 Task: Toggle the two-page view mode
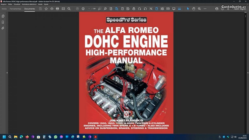(x=168, y=9)
